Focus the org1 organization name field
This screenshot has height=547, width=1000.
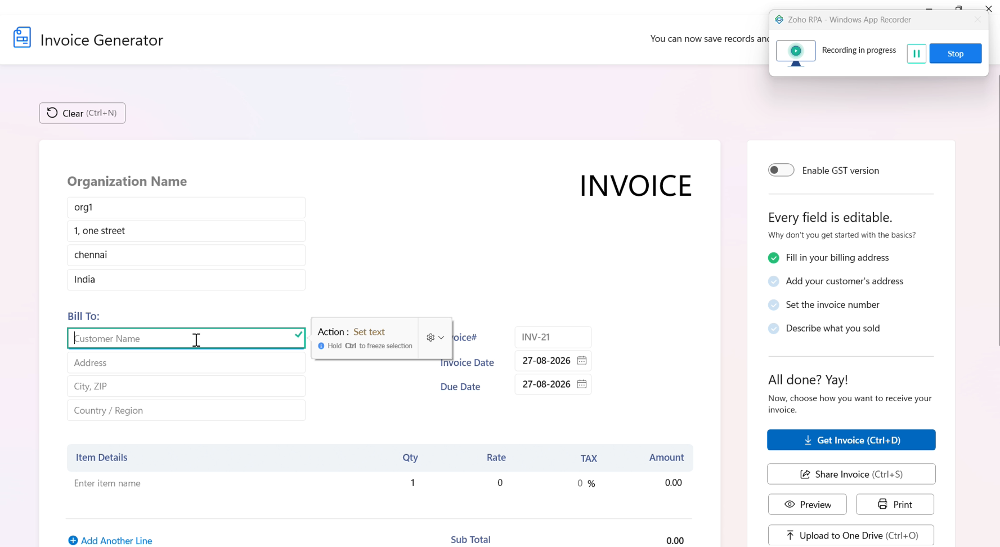tap(186, 208)
